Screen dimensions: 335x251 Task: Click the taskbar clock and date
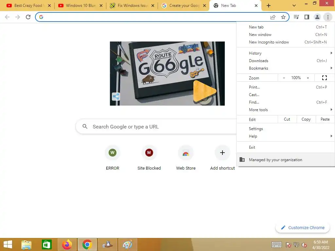[x=321, y=245]
